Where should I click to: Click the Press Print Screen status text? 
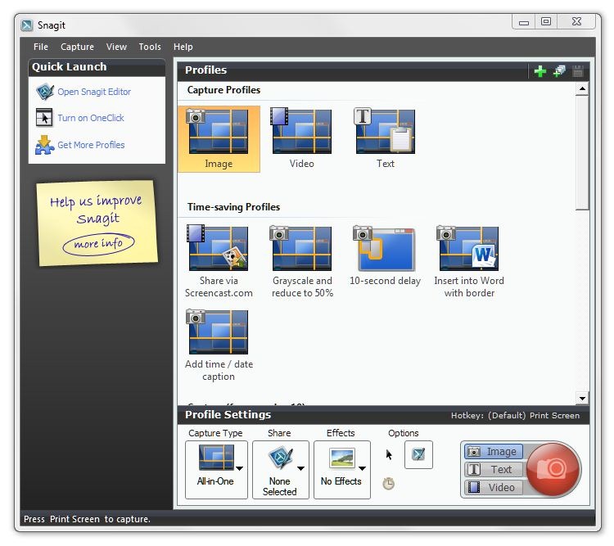point(87,519)
